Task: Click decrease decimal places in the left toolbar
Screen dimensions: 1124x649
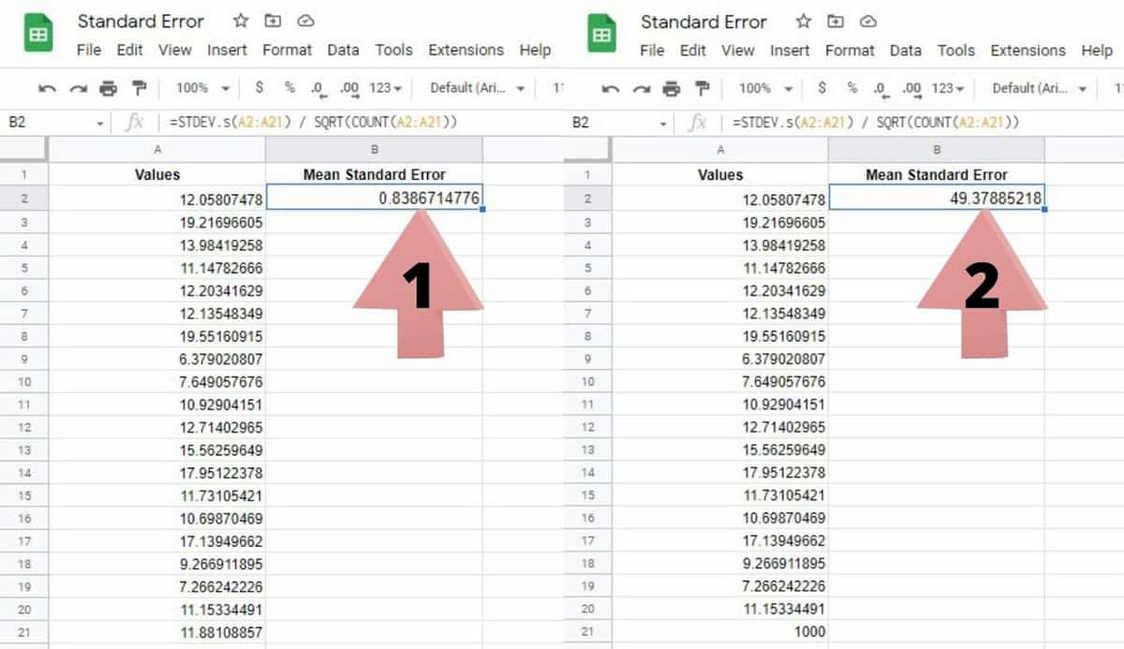Action: pyautogui.click(x=318, y=89)
